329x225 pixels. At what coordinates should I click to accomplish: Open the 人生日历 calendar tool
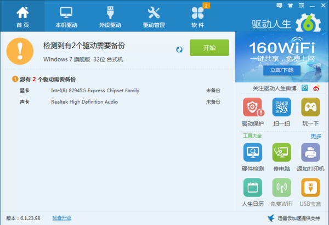point(253,193)
